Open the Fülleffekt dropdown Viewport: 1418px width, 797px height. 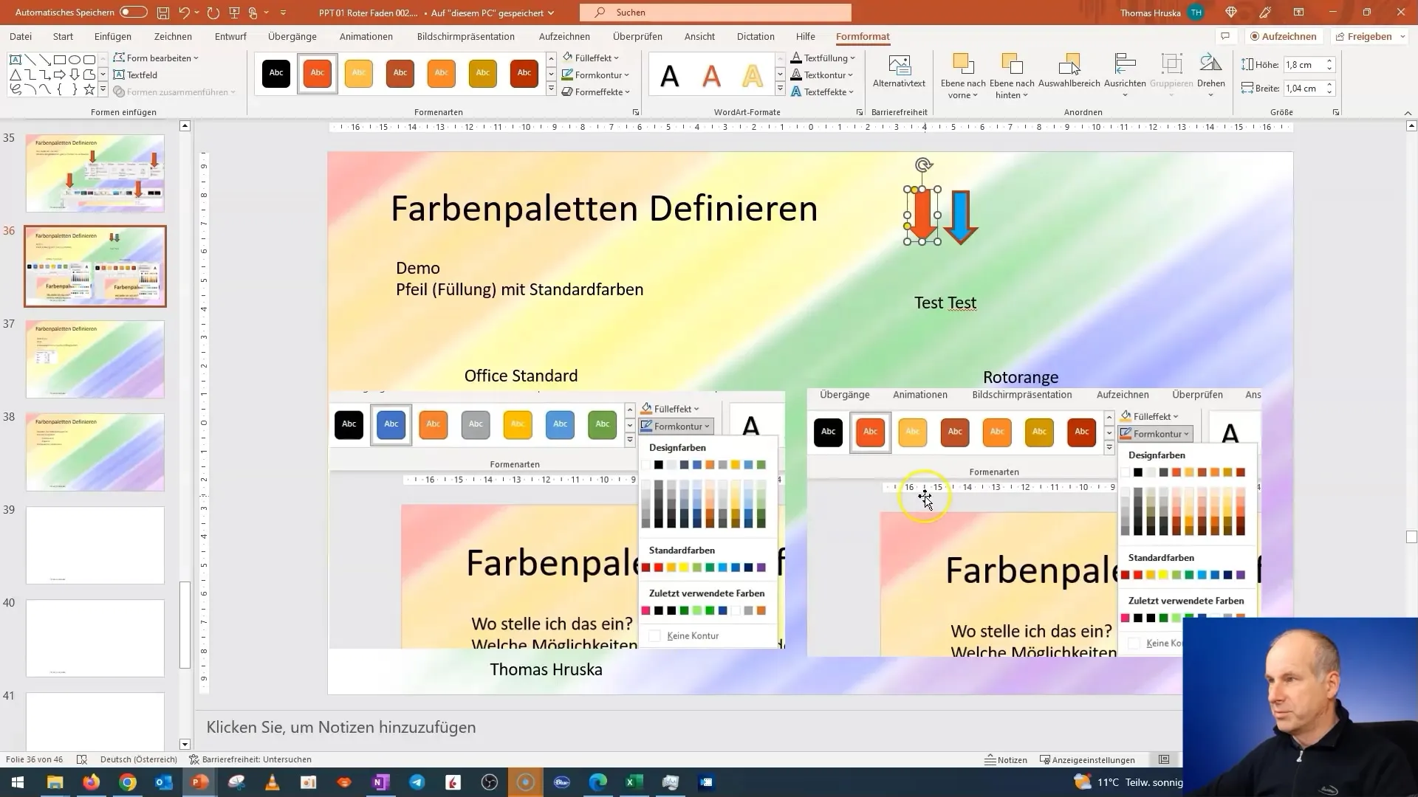click(x=591, y=58)
